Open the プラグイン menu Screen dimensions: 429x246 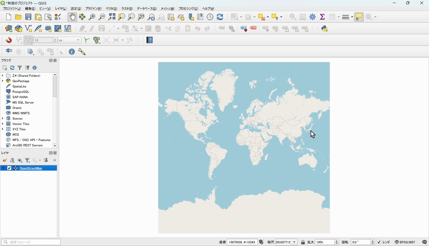pos(93,9)
